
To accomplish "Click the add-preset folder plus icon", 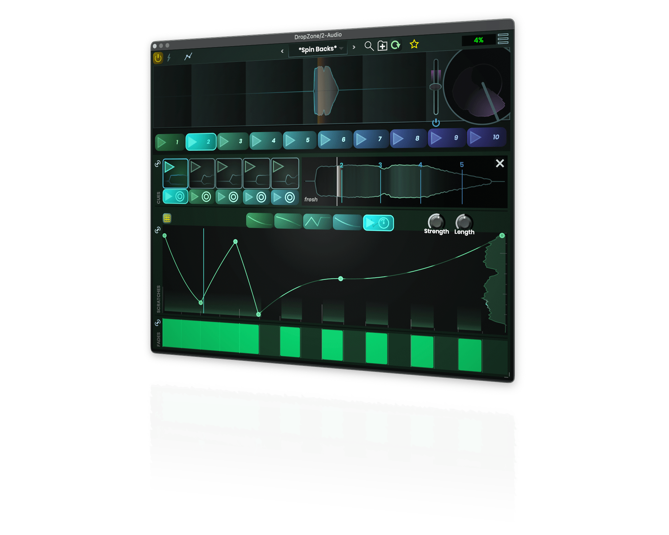I will tap(382, 45).
